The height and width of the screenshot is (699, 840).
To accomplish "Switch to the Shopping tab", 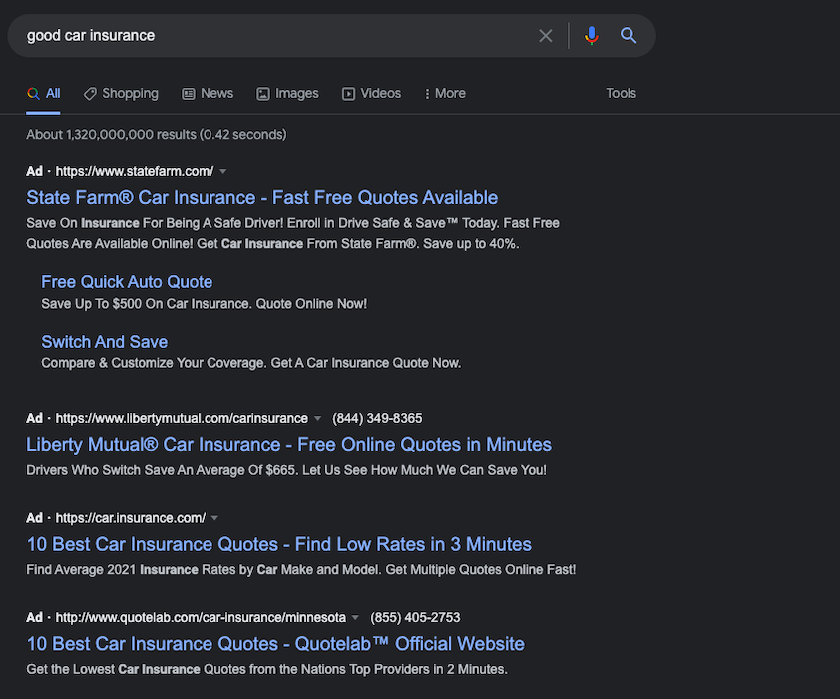I will (121, 93).
